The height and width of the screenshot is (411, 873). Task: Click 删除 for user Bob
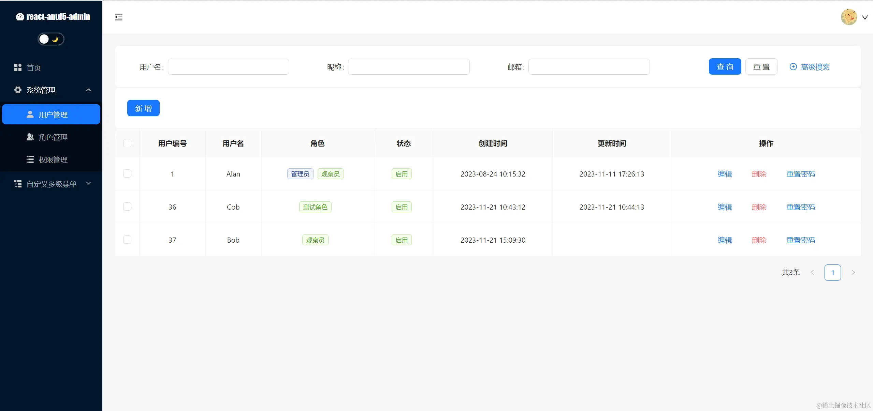pyautogui.click(x=759, y=240)
